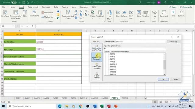The width and height of the screenshot is (195, 109).
Task: Select Place in This Document link type
Action: point(97,57)
